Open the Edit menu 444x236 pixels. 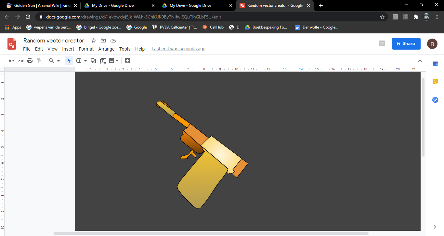pyautogui.click(x=39, y=49)
